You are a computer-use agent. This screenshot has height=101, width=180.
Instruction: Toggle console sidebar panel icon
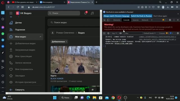104,33
